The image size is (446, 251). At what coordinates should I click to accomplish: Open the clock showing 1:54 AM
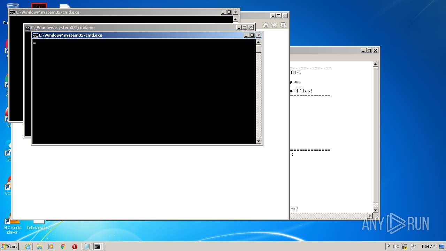[x=428, y=246]
